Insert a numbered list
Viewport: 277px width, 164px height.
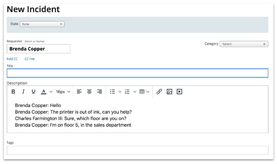coord(127,92)
